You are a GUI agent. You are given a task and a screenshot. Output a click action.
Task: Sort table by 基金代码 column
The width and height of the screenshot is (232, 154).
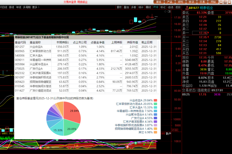click(22, 42)
